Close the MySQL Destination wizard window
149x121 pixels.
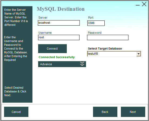pos(144,4)
